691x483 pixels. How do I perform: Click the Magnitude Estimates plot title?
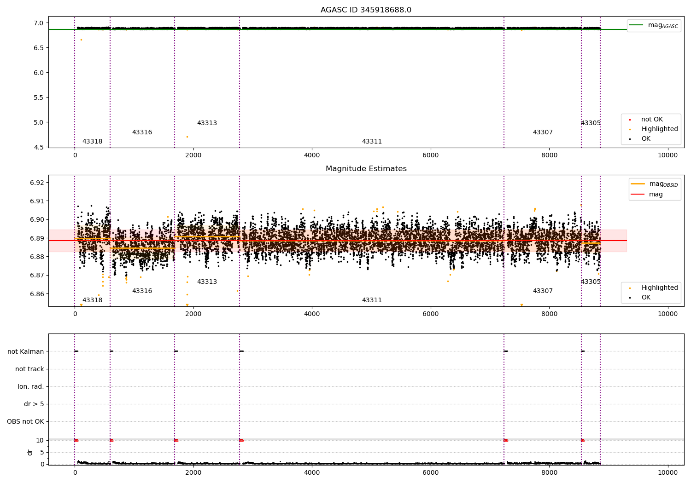[366, 169]
